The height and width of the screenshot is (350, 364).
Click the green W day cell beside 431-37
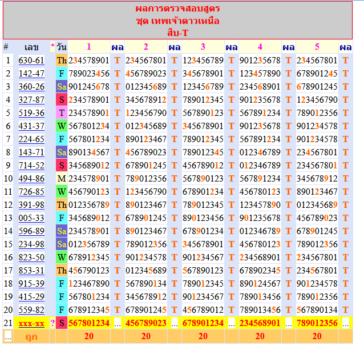coord(62,126)
